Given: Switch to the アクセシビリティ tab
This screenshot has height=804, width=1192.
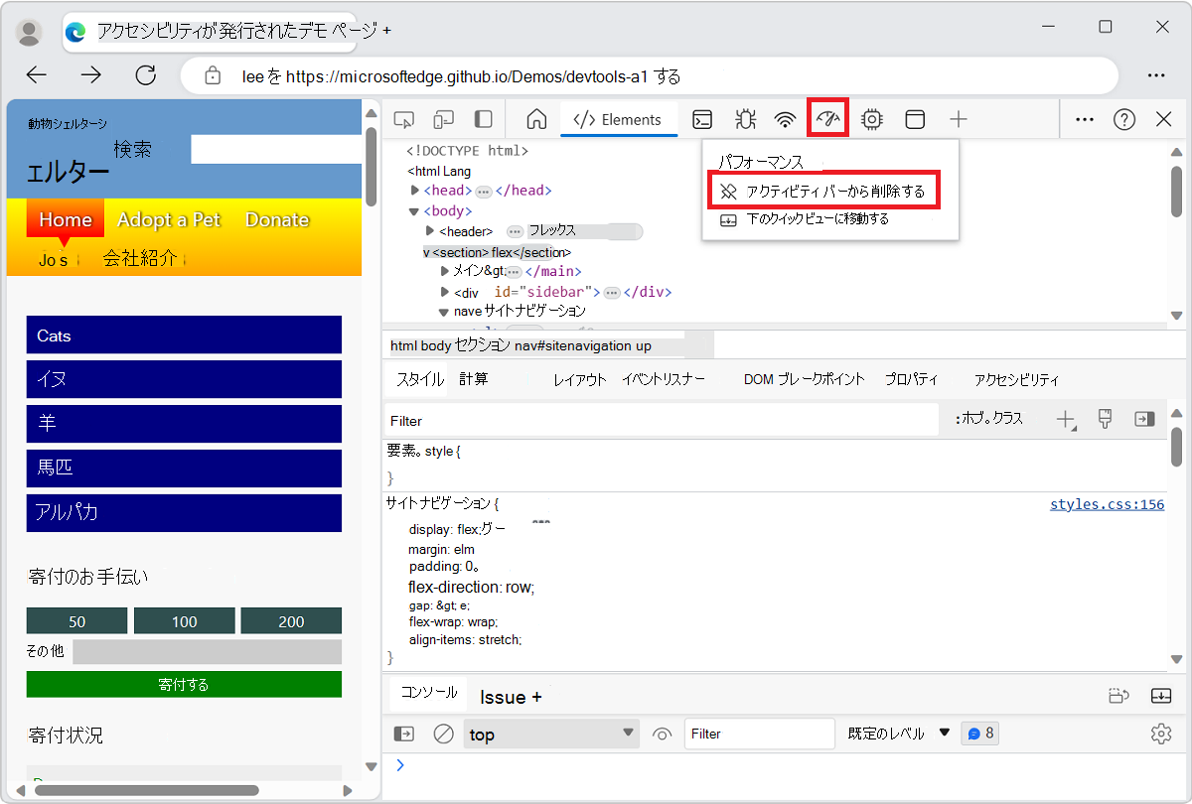Looking at the screenshot, I should 1015,378.
